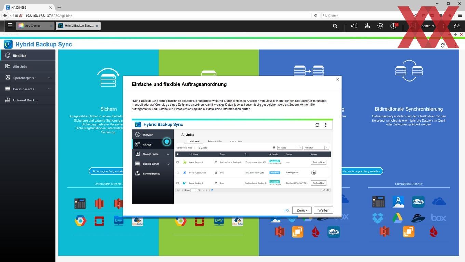Screen dimensions: 465x262
Task: Close the App Center tab
Action: [x=51, y=26]
